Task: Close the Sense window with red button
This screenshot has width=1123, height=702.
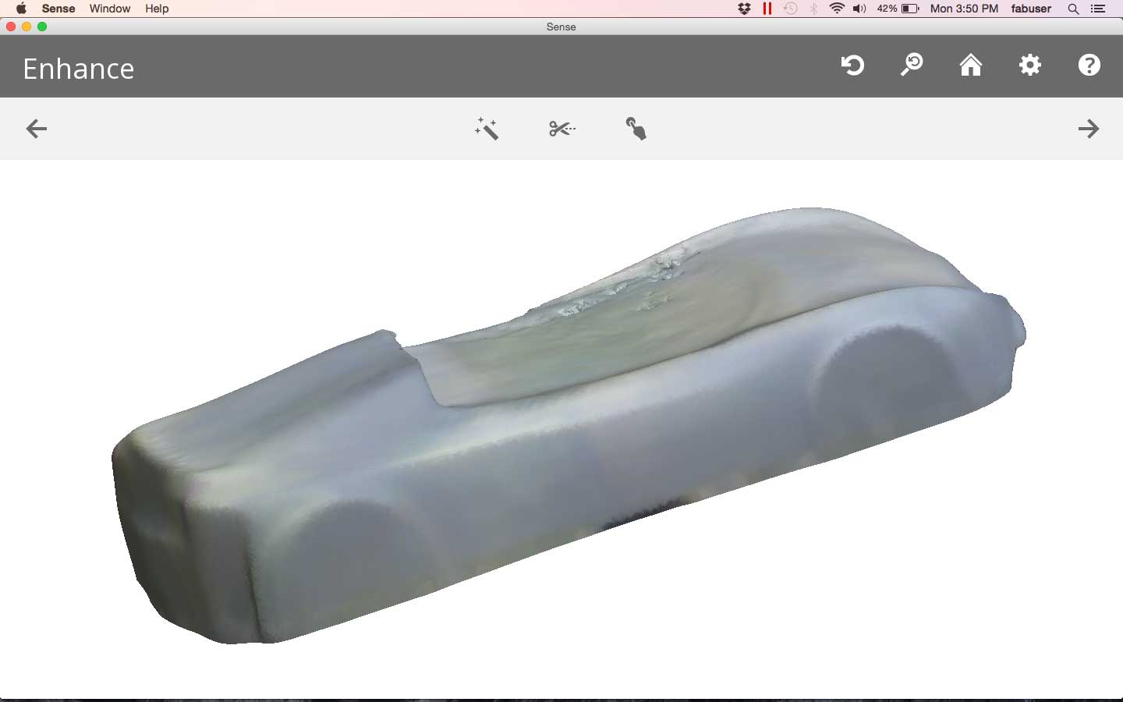Action: [11, 27]
